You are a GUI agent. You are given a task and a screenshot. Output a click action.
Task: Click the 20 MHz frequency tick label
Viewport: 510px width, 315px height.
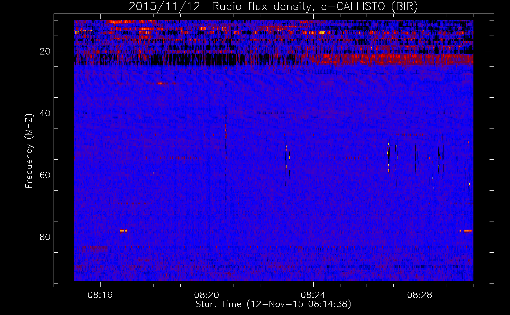[x=45, y=51]
